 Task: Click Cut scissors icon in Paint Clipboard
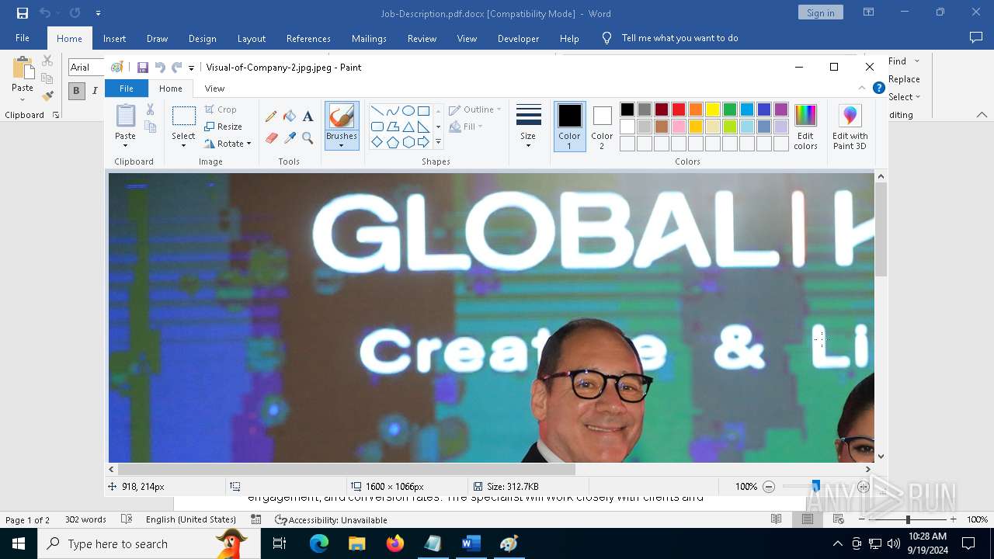coord(150,109)
